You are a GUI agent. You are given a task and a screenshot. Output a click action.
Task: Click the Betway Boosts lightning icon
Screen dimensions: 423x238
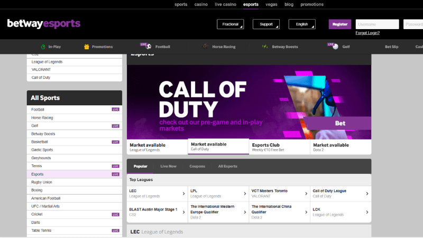(265, 47)
